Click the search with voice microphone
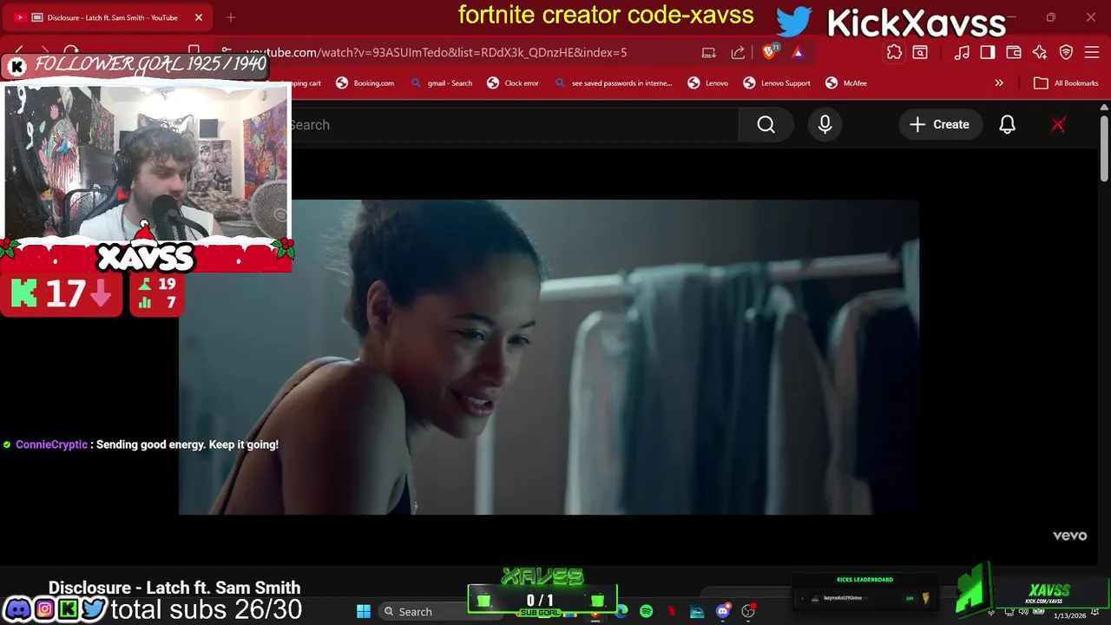The width and height of the screenshot is (1111, 625). 825,125
